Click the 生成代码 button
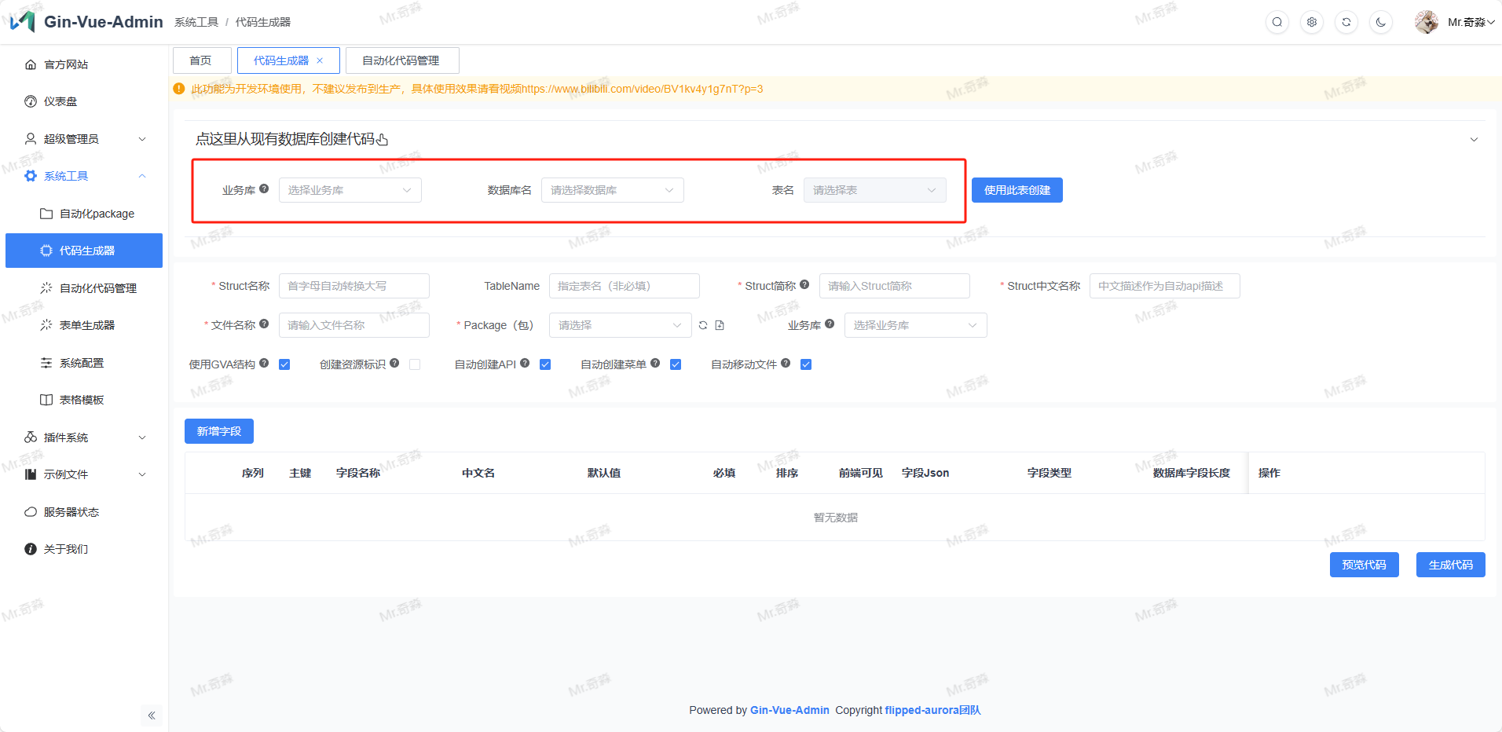1502x732 pixels. [x=1449, y=565]
